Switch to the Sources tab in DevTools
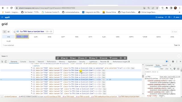 point(32,62)
